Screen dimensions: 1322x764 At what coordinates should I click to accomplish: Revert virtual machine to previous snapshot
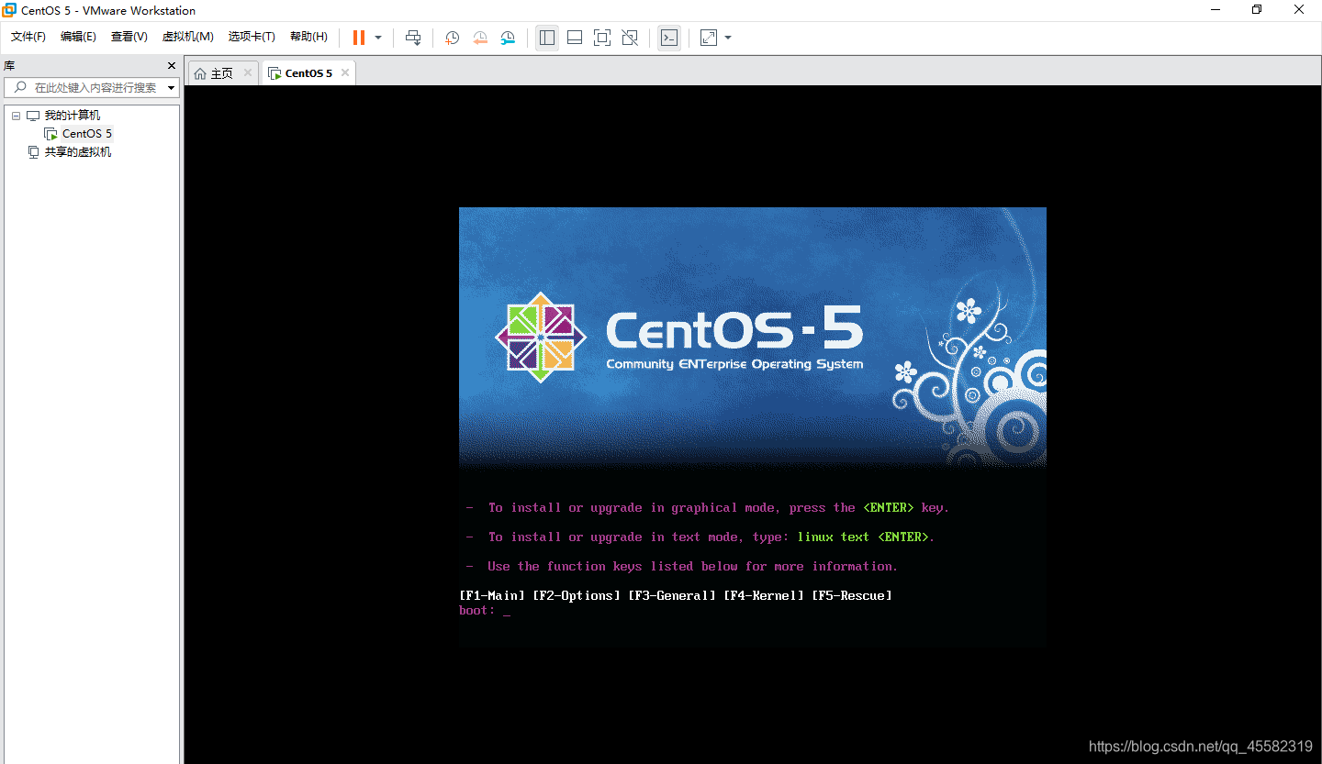(480, 38)
